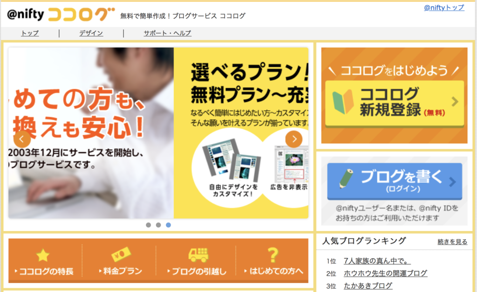Open the サポート・ヘルプ navigation item
This screenshot has width=477, height=292.
(167, 33)
